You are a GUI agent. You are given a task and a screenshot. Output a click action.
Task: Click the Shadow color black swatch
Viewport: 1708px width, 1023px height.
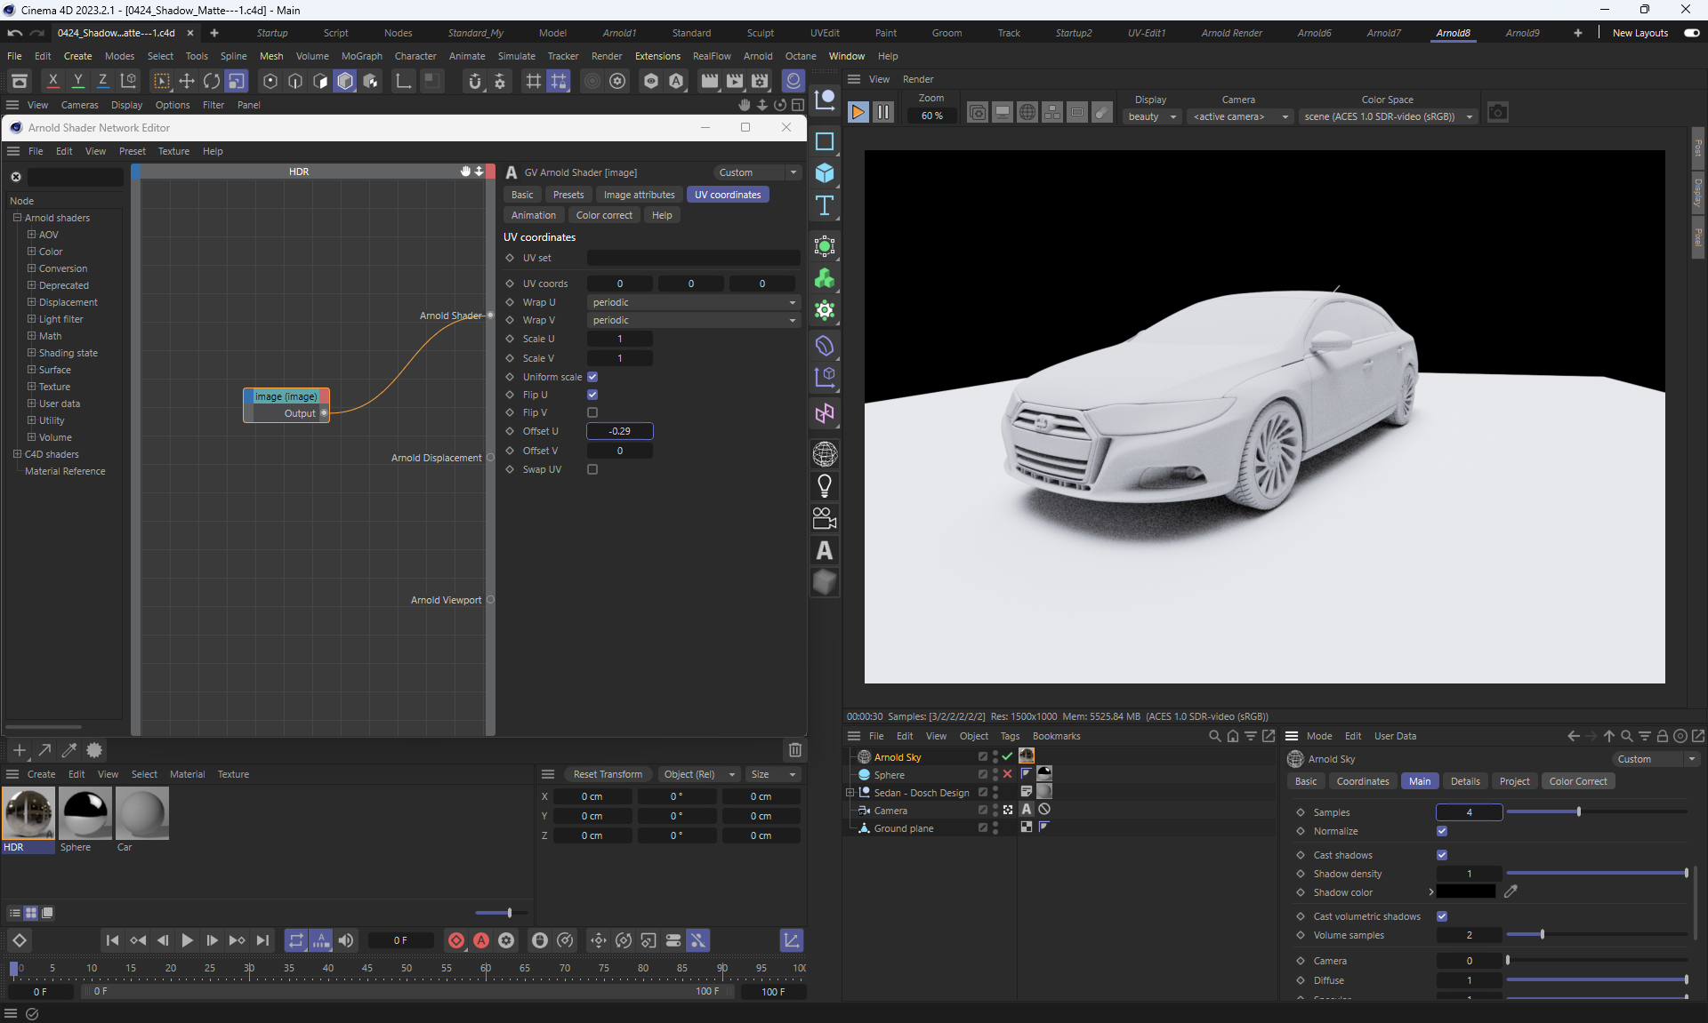coord(1465,892)
